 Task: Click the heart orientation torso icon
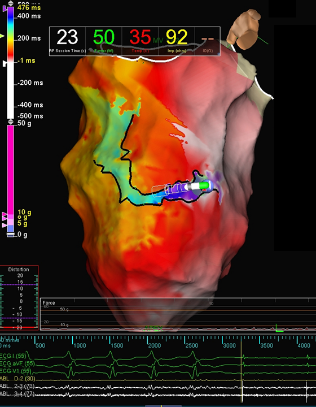244,29
